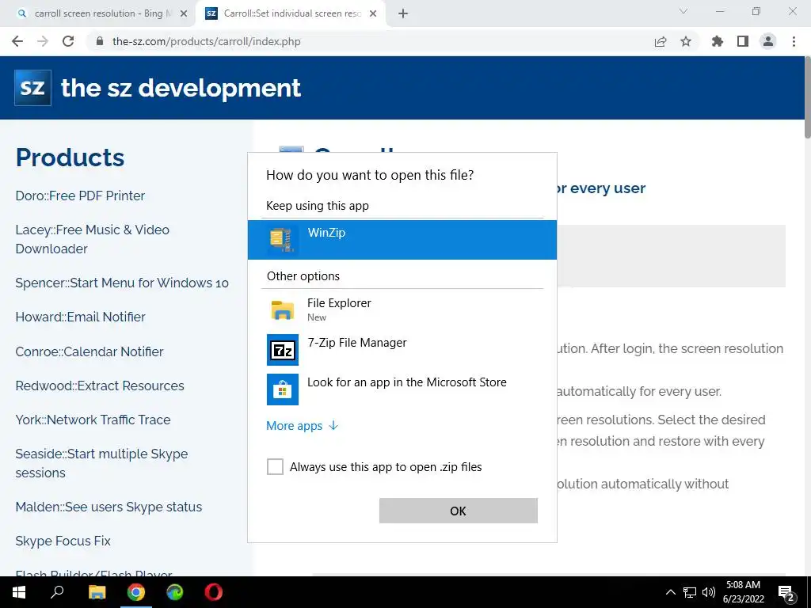The height and width of the screenshot is (608, 811).
Task: Switch to the Carroll::Set individual screen tab
Action: point(291,13)
